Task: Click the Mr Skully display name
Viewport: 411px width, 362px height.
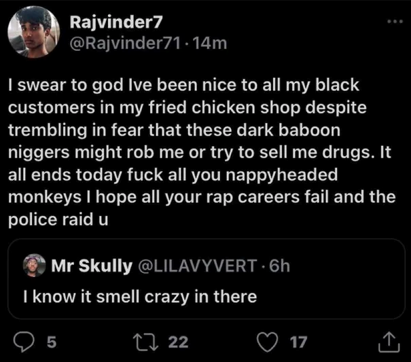Action: [x=92, y=266]
